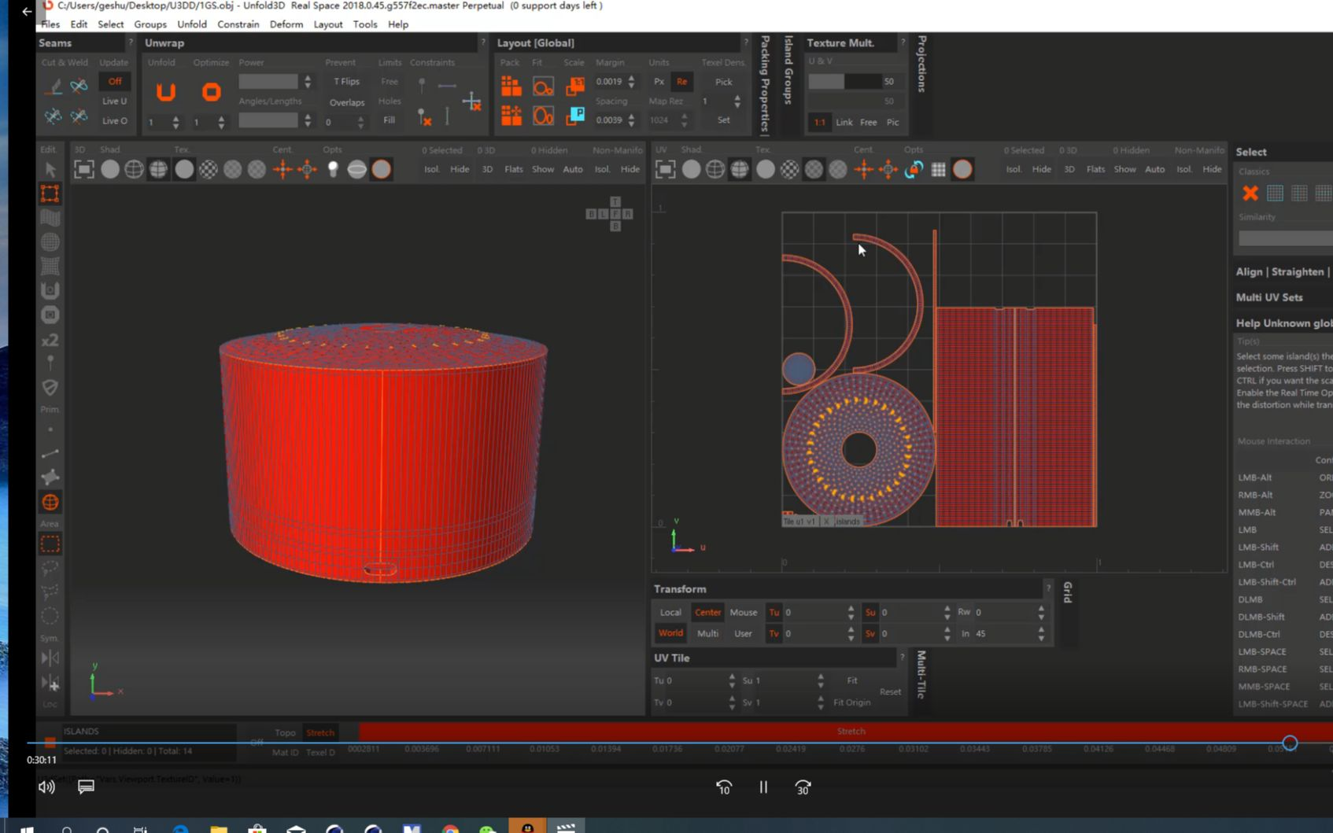Pause the video playback
This screenshot has width=1333, height=833.
[763, 787]
